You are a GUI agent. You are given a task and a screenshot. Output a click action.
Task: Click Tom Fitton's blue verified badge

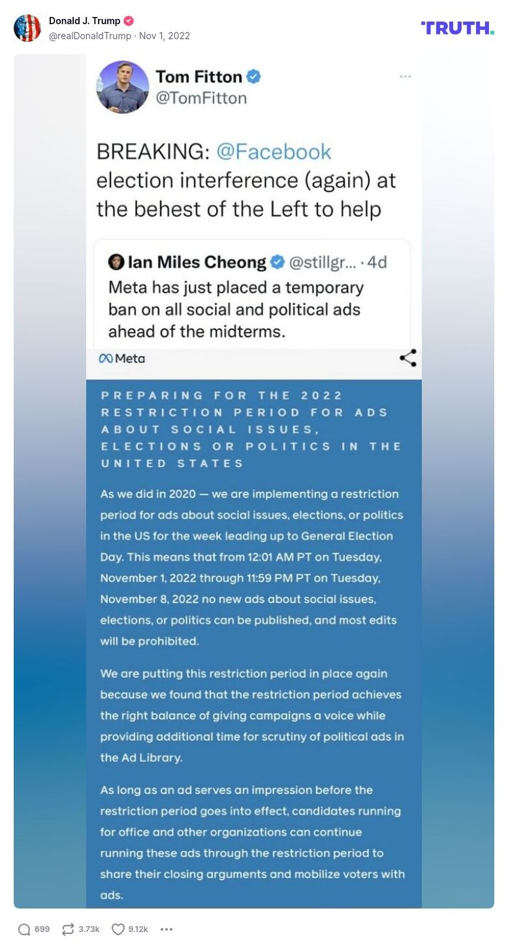253,76
